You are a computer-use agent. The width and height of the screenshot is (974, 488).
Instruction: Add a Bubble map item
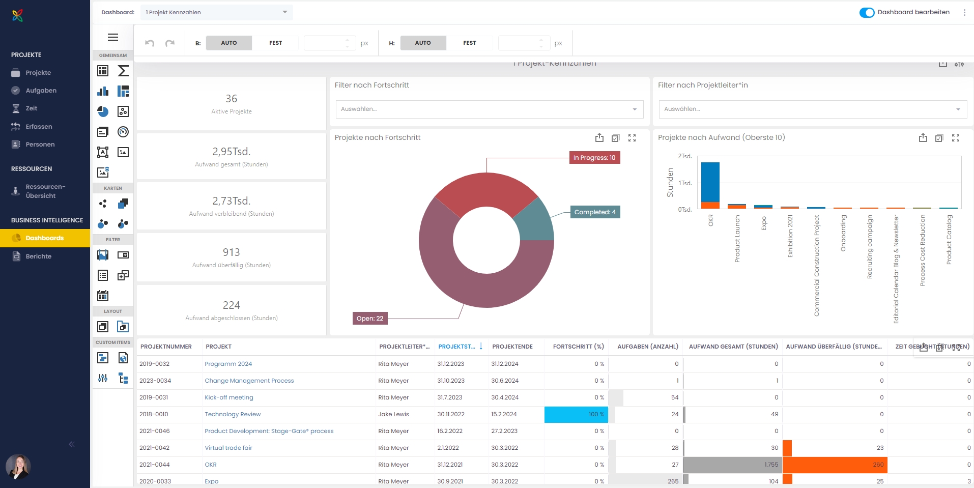point(103,224)
